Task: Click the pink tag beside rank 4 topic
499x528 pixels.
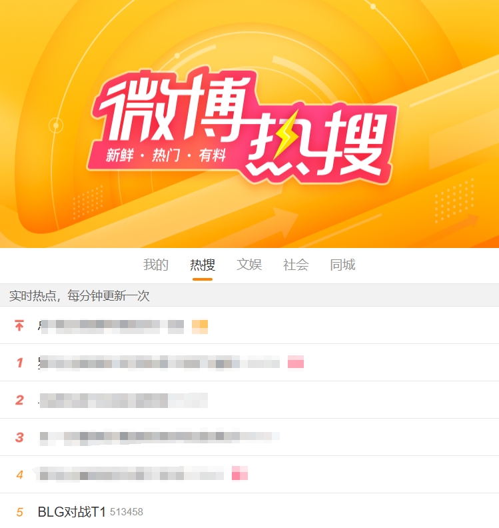Action: click(240, 473)
